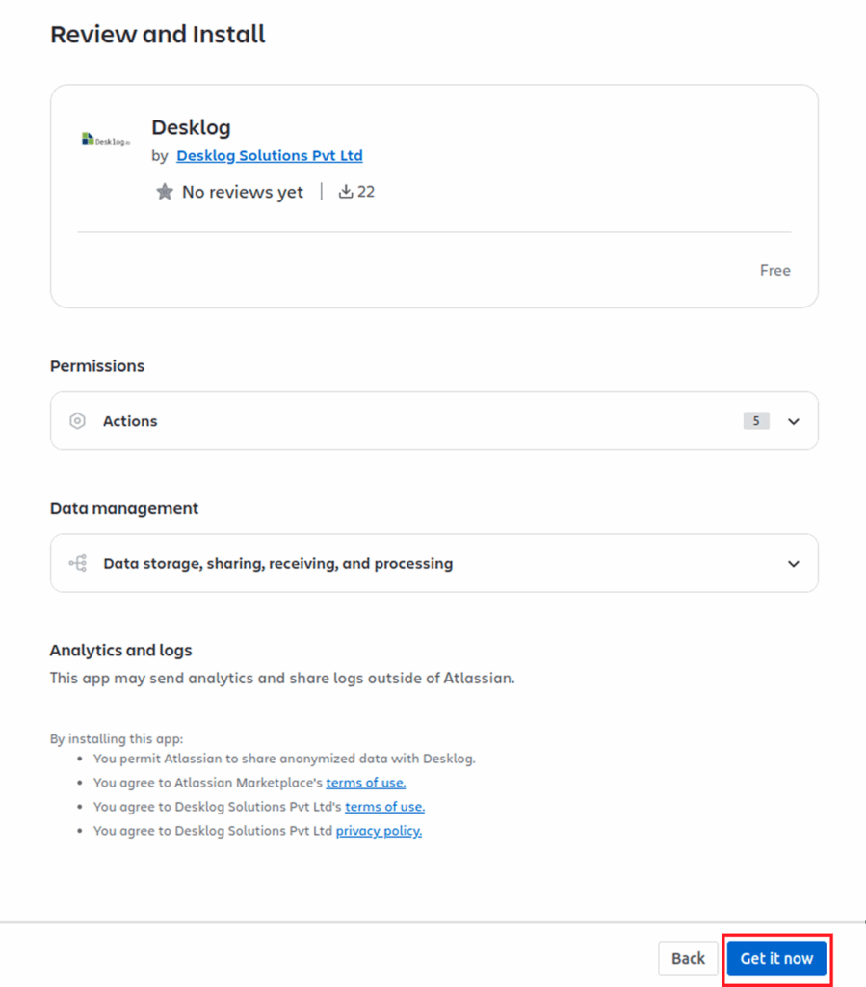Click the star rating icon
Screen dimensions: 866x987
coord(165,192)
